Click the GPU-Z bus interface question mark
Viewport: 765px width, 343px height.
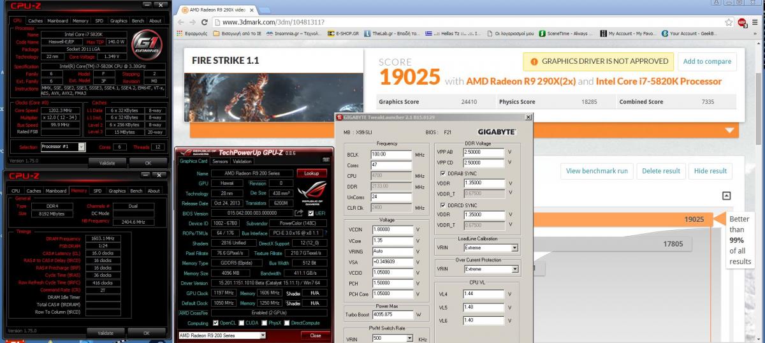point(326,233)
